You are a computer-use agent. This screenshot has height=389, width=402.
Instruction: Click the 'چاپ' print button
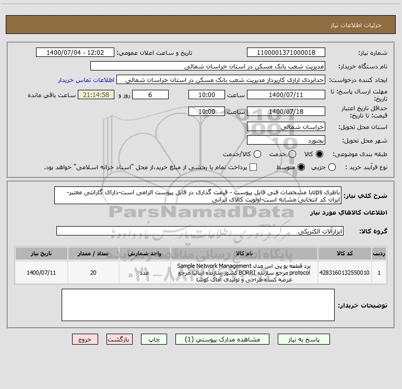pyautogui.click(x=154, y=339)
